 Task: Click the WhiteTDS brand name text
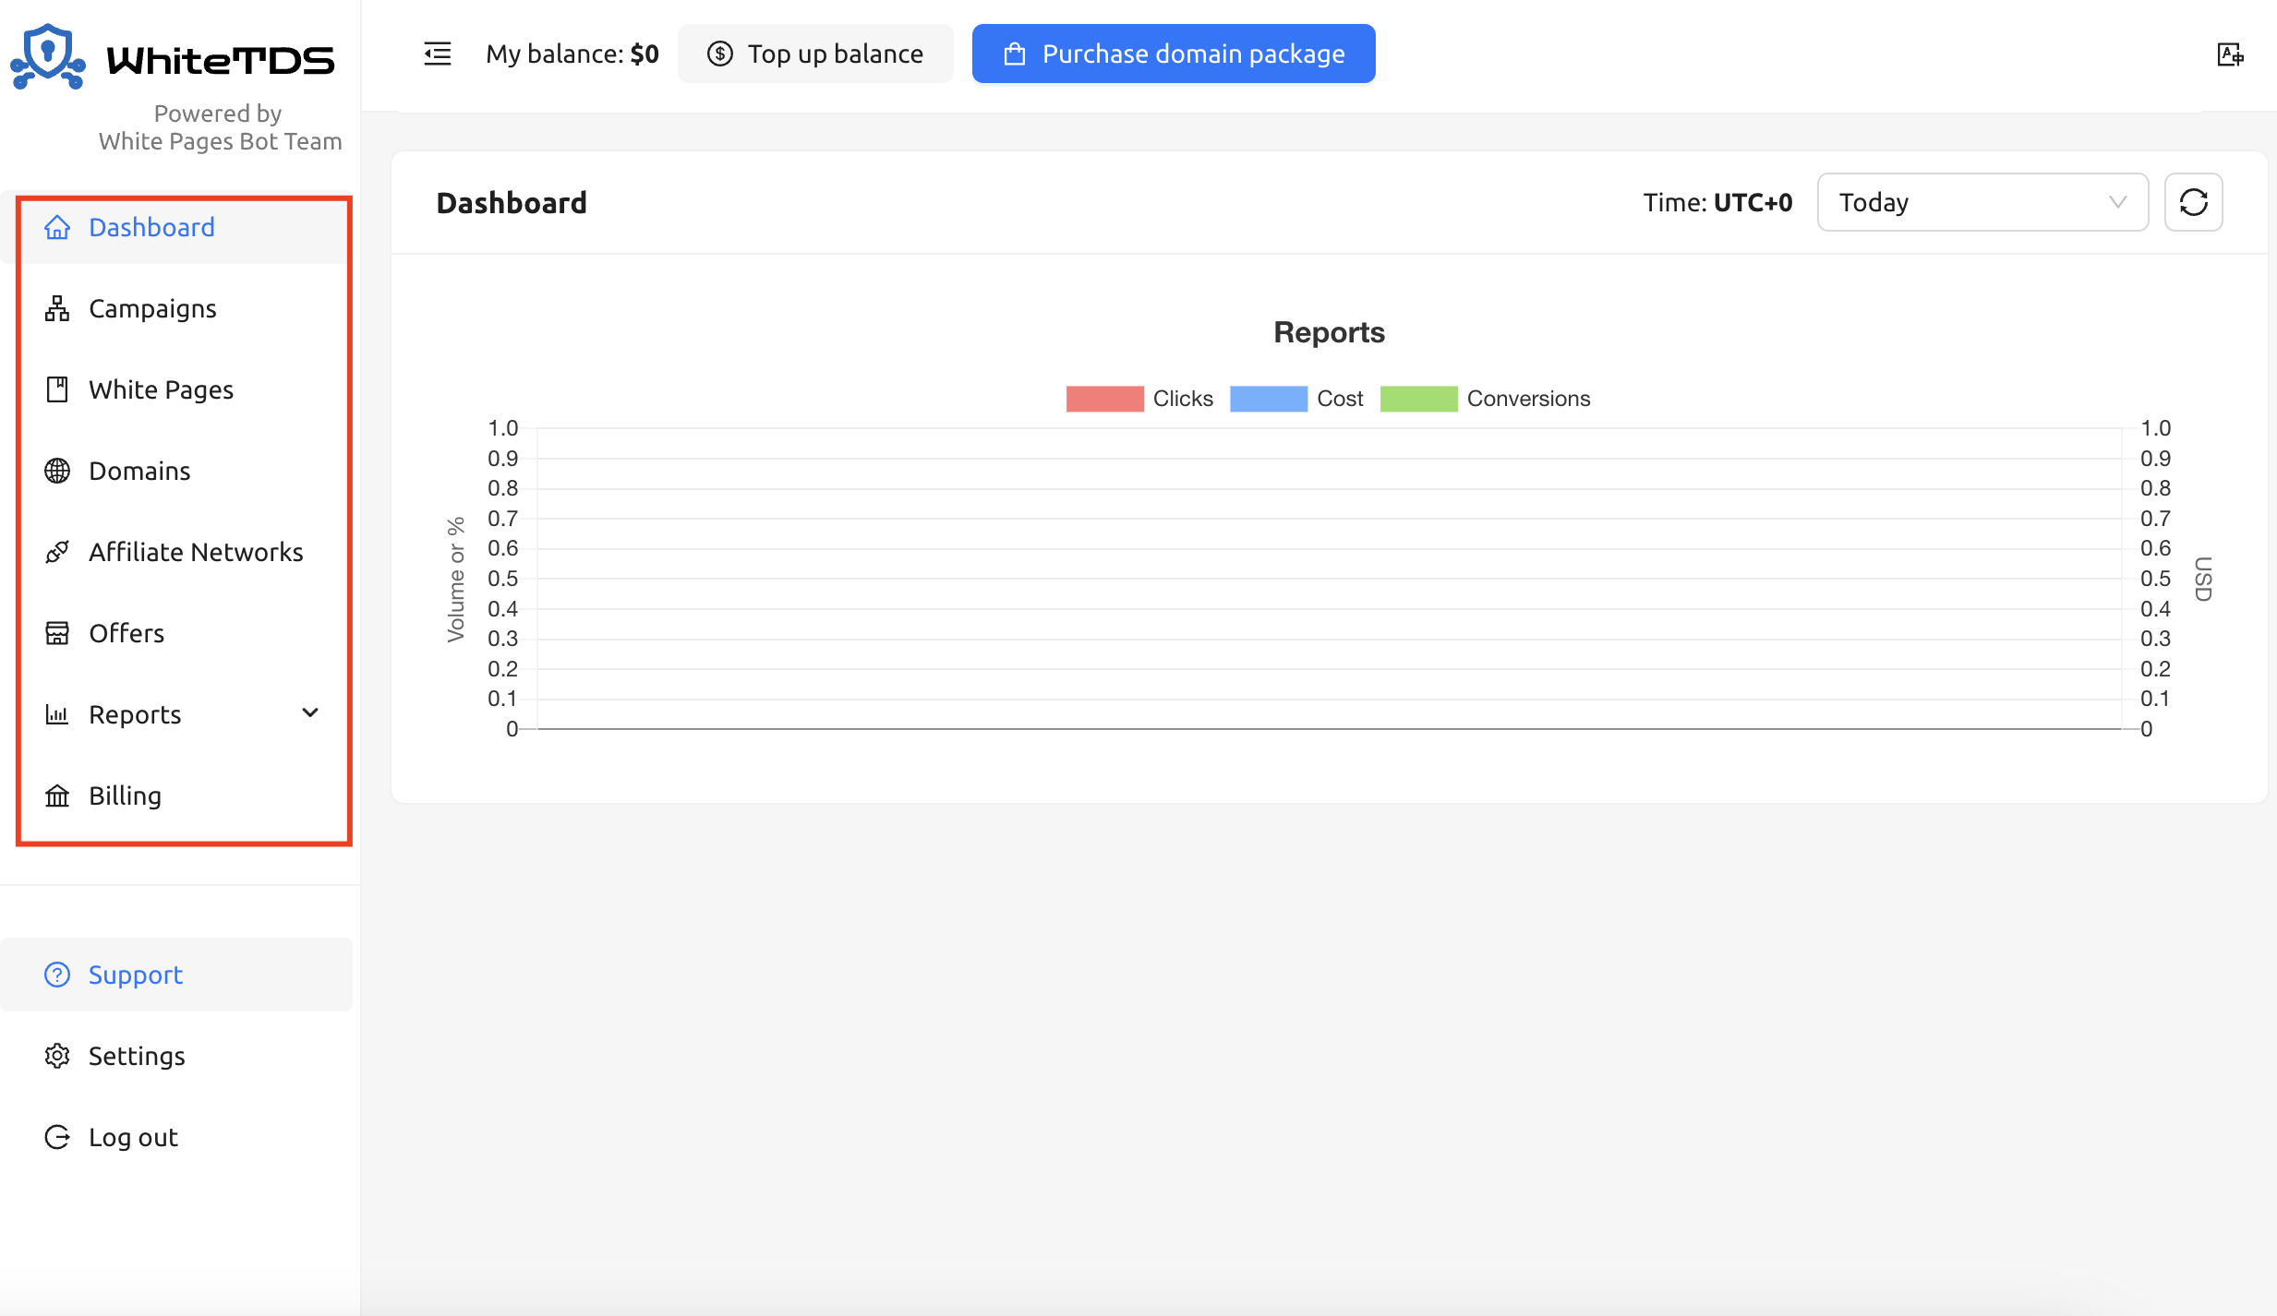click(x=221, y=61)
